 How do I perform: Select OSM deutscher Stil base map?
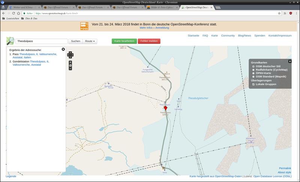pyautogui.click(x=253, y=66)
